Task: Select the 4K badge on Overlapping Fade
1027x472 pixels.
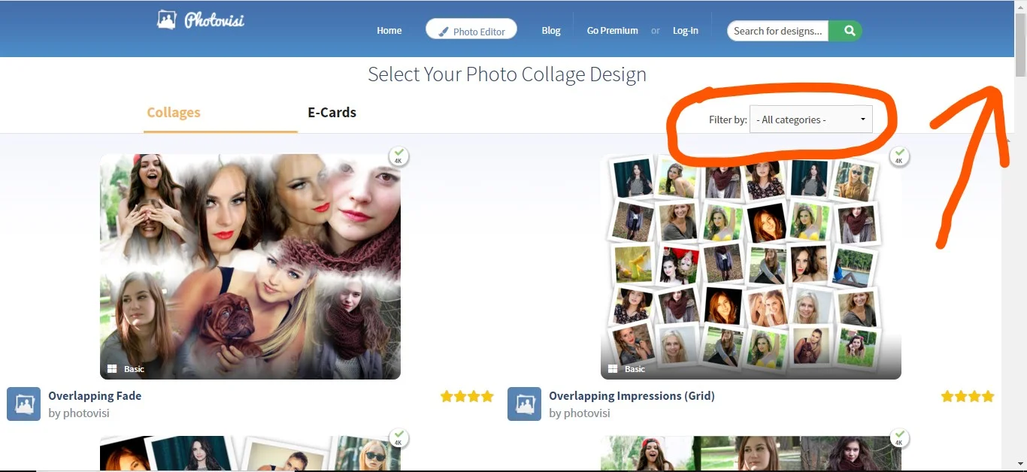Action: pyautogui.click(x=398, y=159)
